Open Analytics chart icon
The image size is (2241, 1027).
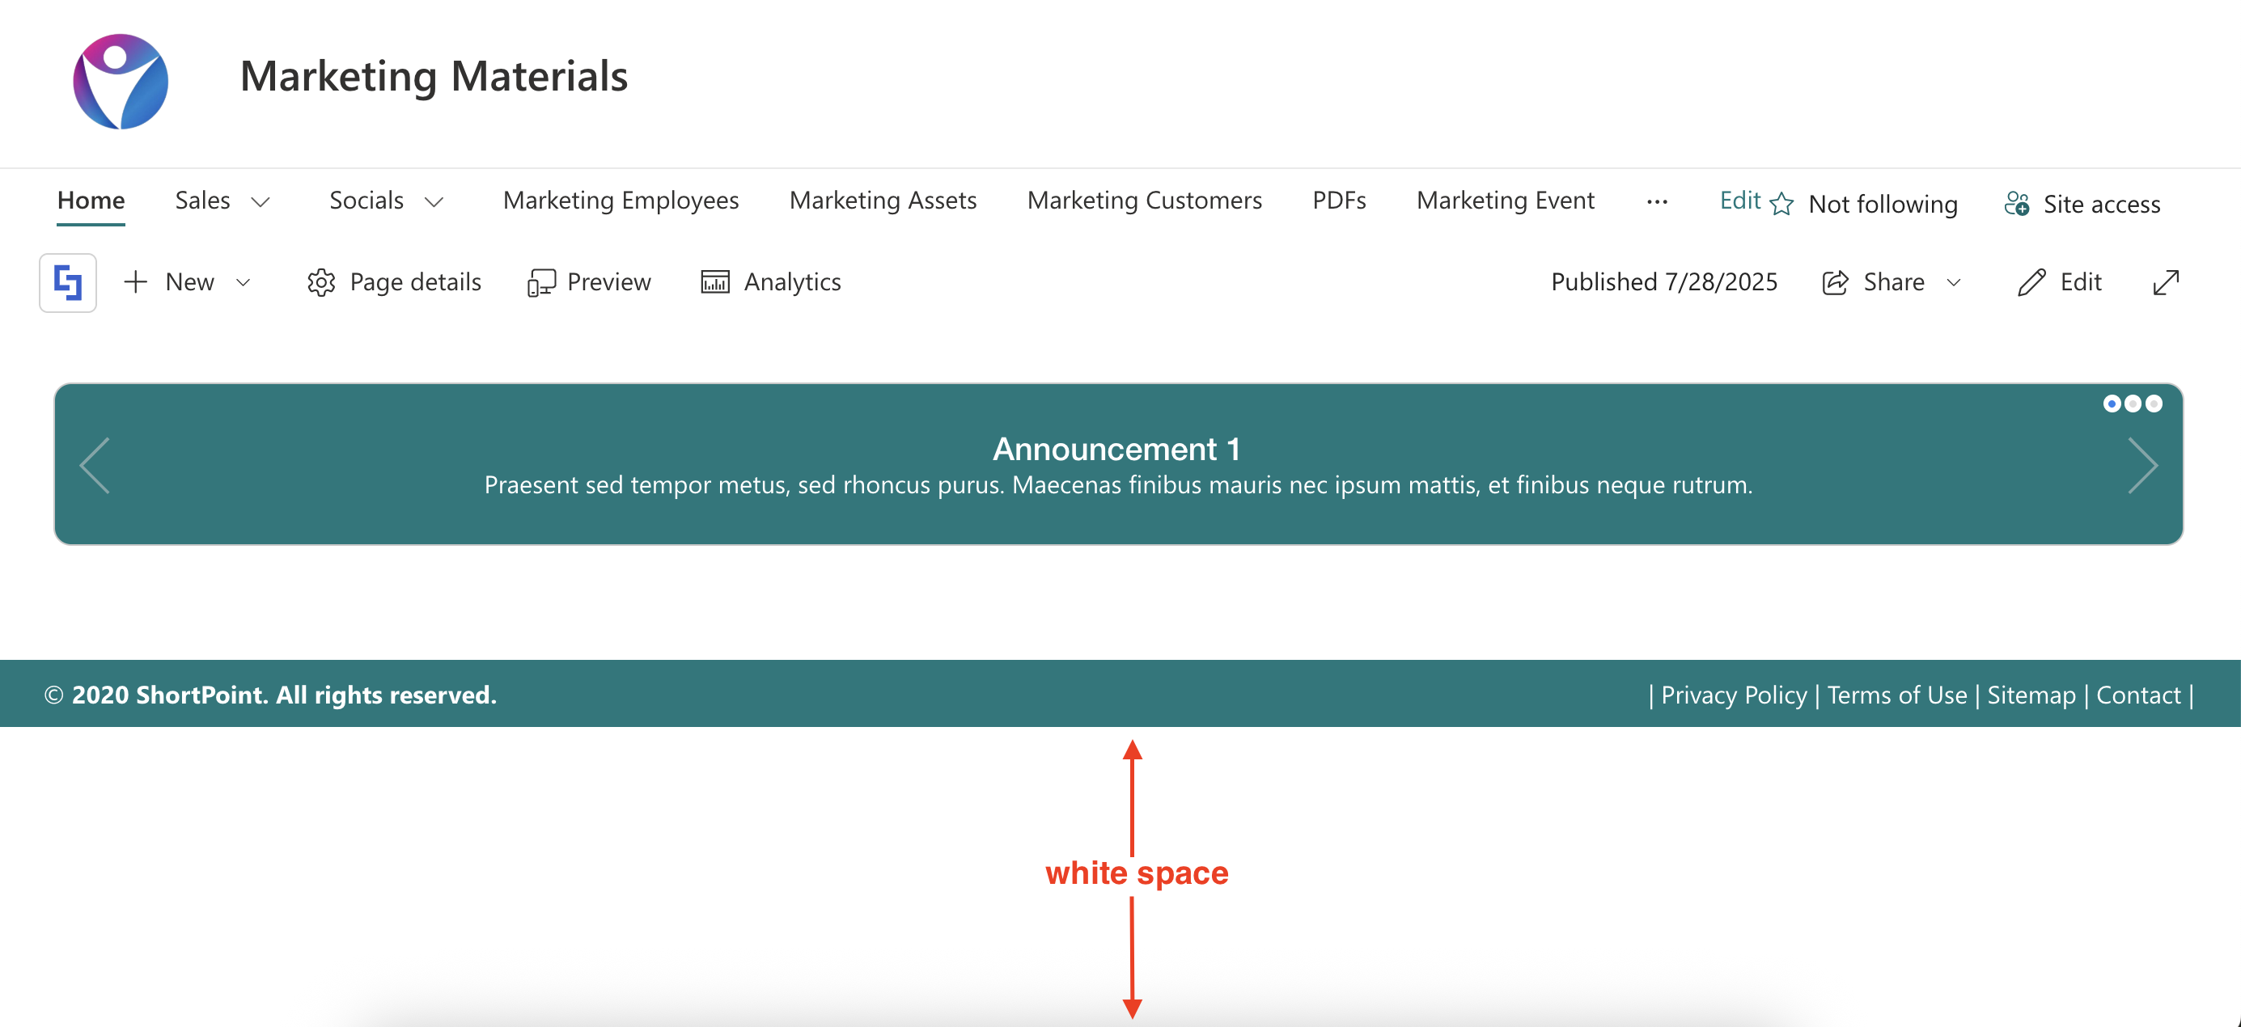(x=715, y=282)
